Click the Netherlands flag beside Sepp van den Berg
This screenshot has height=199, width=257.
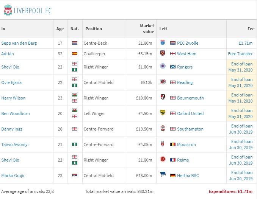click(x=75, y=43)
